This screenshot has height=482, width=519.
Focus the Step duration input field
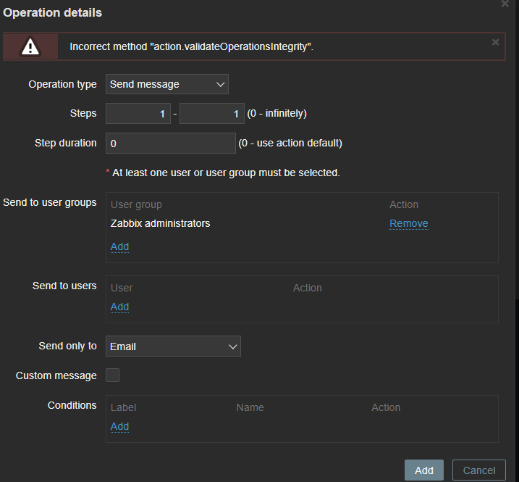171,144
